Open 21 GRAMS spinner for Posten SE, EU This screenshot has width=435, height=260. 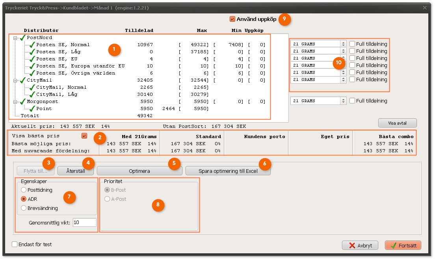tap(343, 58)
